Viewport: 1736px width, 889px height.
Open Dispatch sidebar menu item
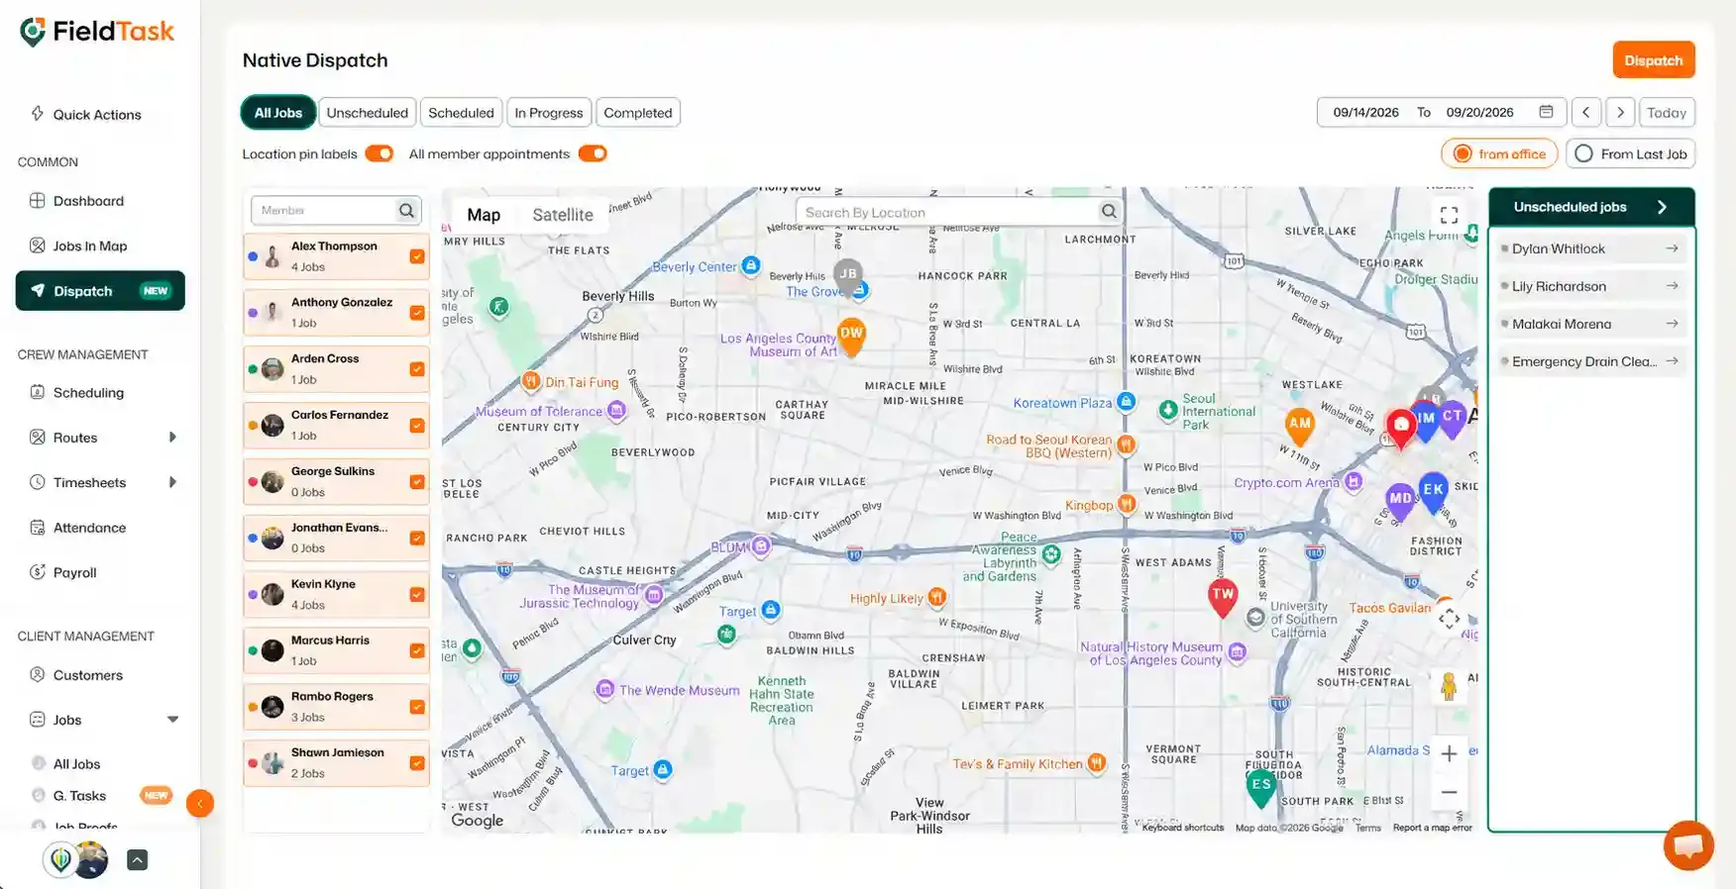coord(100,290)
